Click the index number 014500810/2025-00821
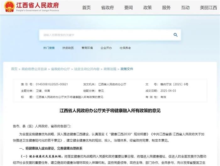 tap(52, 84)
